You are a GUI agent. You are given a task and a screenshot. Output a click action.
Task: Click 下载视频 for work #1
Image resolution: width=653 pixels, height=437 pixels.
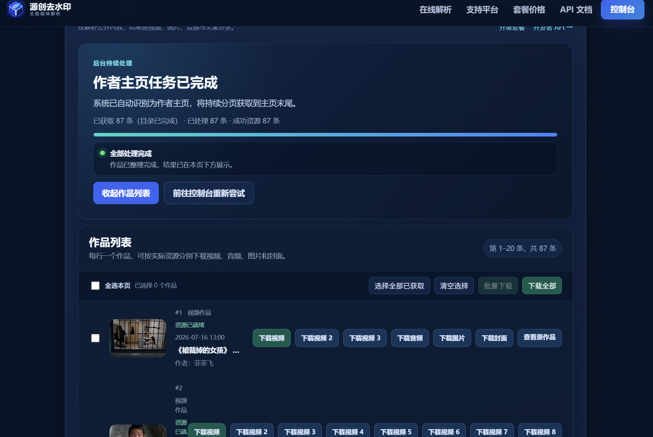(272, 338)
